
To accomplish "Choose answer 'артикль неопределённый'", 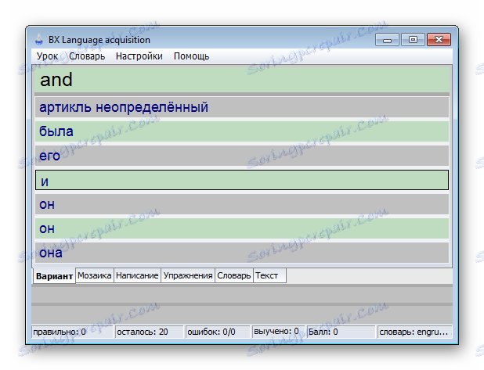I will pos(242,107).
